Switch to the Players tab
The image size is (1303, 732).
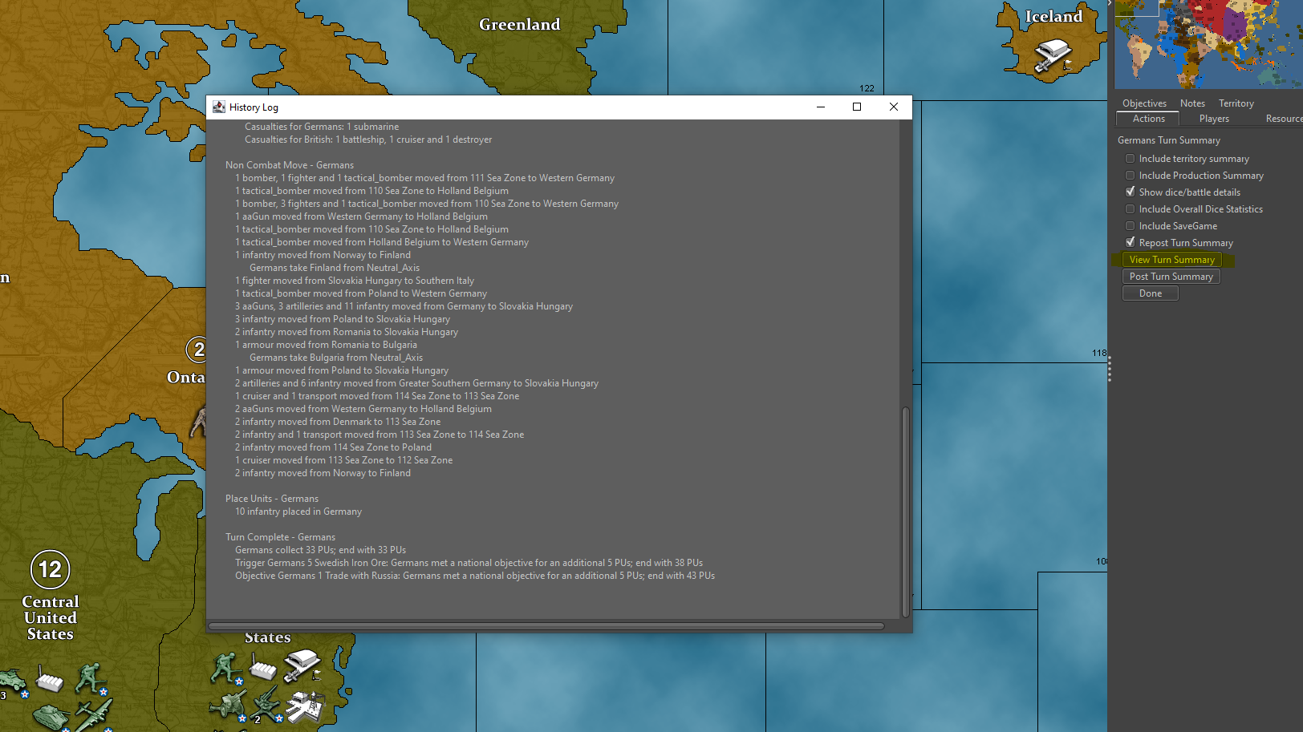(x=1214, y=119)
